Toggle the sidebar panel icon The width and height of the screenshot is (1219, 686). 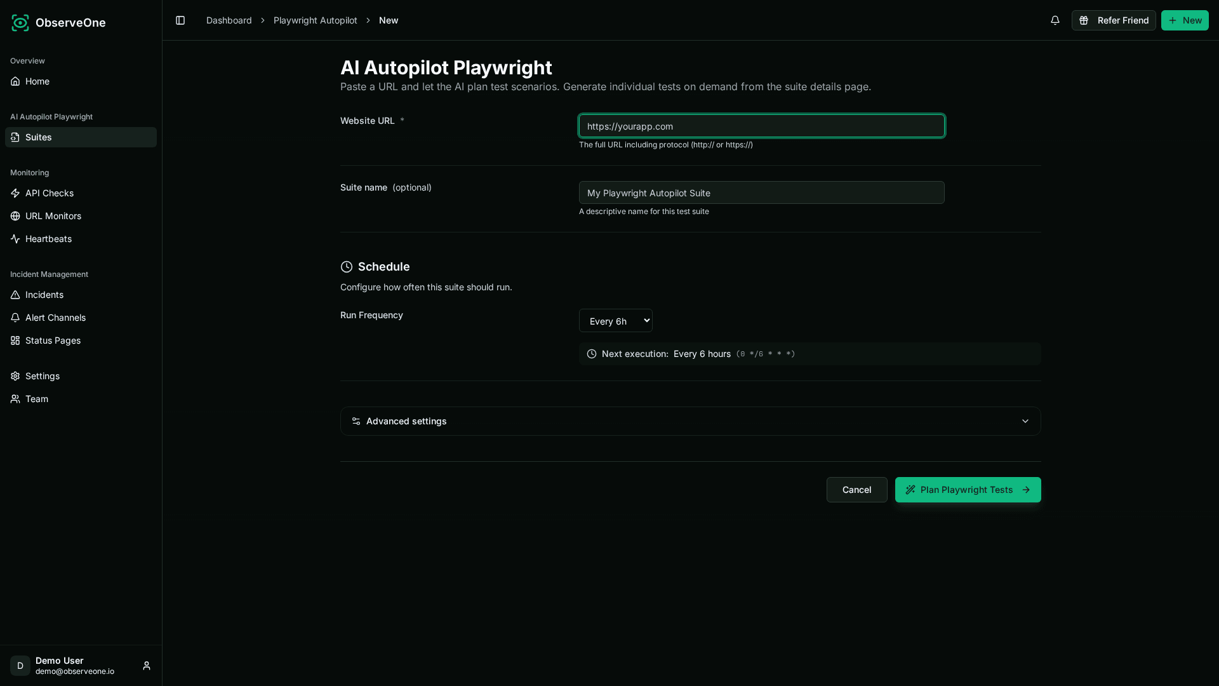pos(180,20)
